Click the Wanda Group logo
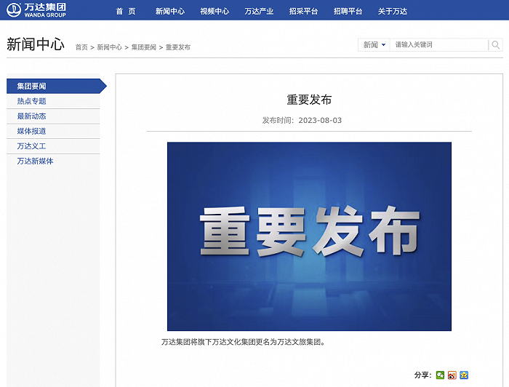The height and width of the screenshot is (387, 509). click(x=36, y=10)
